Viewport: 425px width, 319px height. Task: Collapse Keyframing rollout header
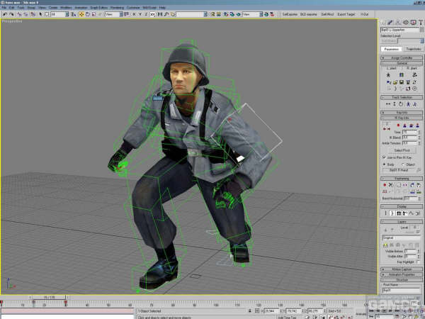tap(402, 179)
